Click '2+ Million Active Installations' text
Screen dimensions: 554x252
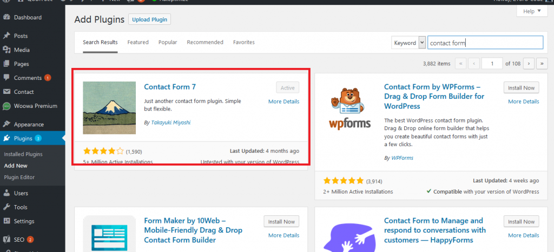[358, 192]
